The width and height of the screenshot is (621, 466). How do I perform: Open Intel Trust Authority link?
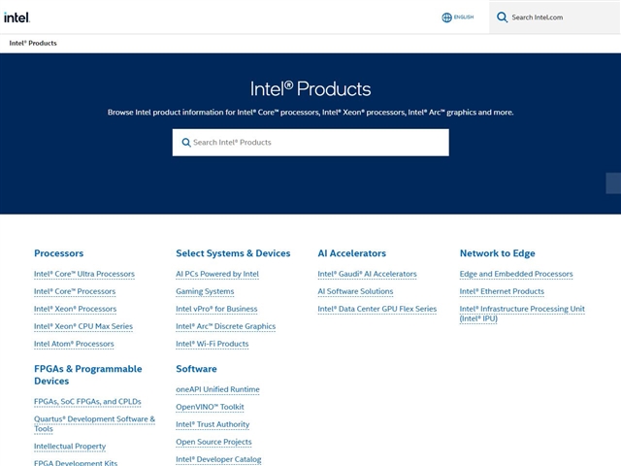(212, 424)
